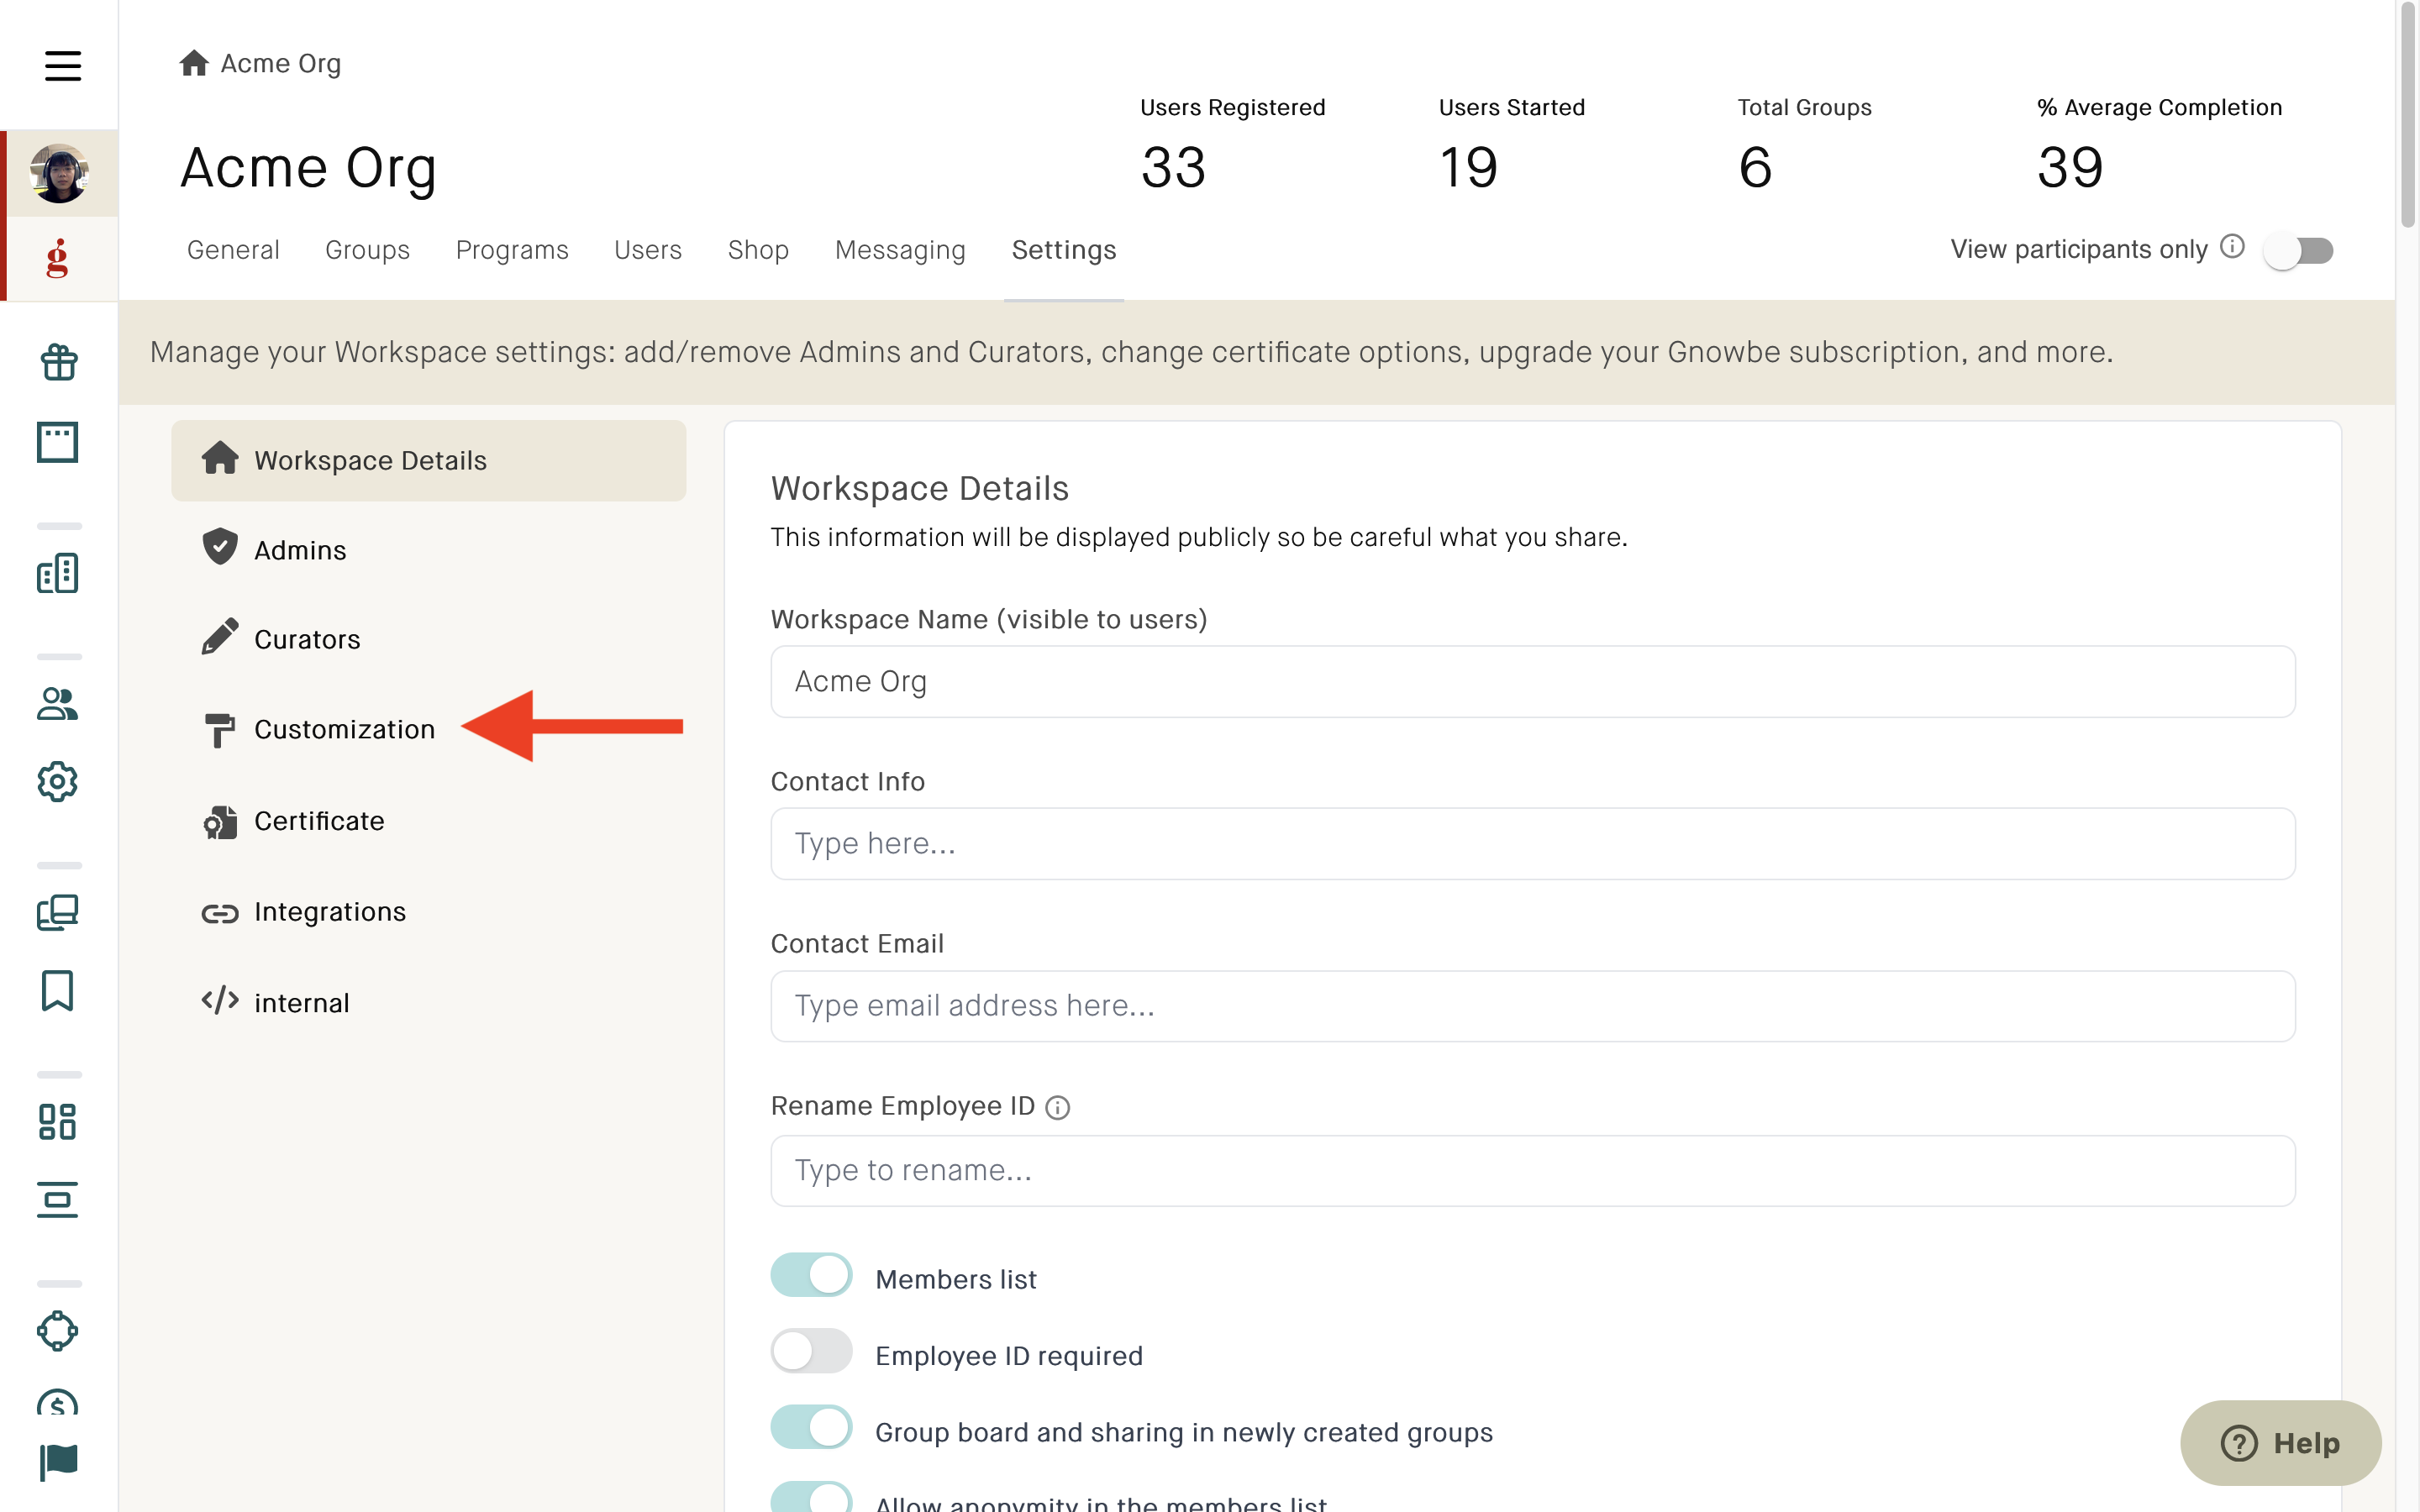Open the buildings organization sidebar icon
Screen dimensions: 2420x1512
[x=58, y=573]
